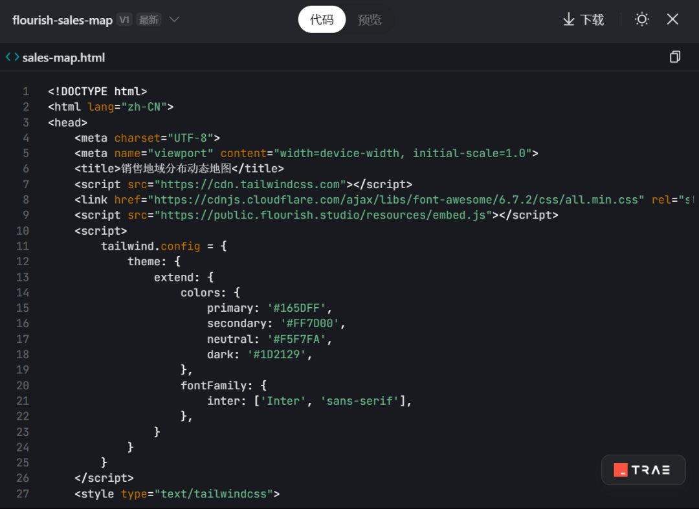Image resolution: width=699 pixels, height=509 pixels.
Task: Click the extend: { line
Action: click(184, 277)
